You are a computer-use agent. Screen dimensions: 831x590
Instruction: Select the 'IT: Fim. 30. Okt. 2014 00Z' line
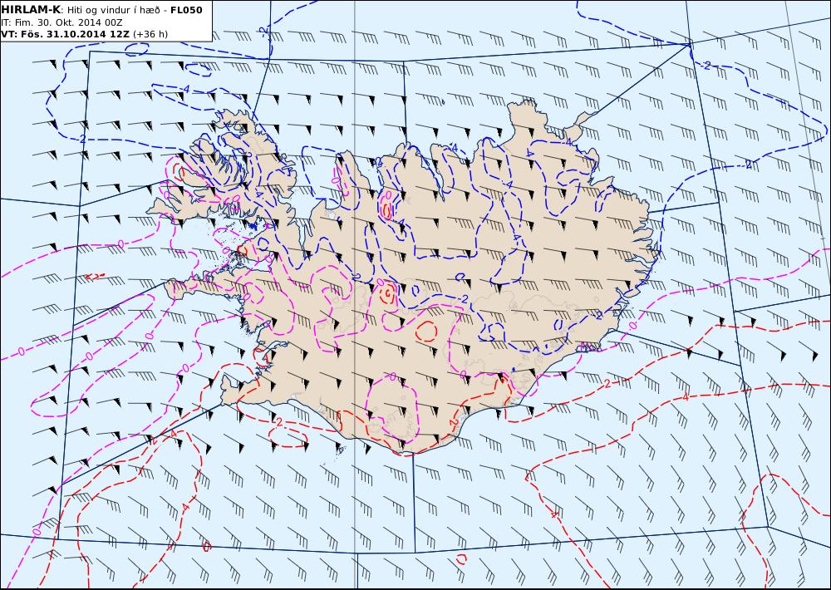pyautogui.click(x=62, y=22)
